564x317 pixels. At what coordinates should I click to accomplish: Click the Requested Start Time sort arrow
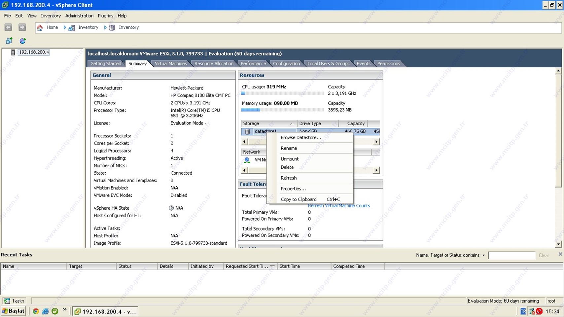(x=272, y=266)
